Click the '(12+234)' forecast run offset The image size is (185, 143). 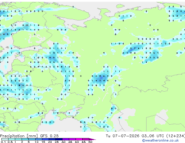click(176, 136)
